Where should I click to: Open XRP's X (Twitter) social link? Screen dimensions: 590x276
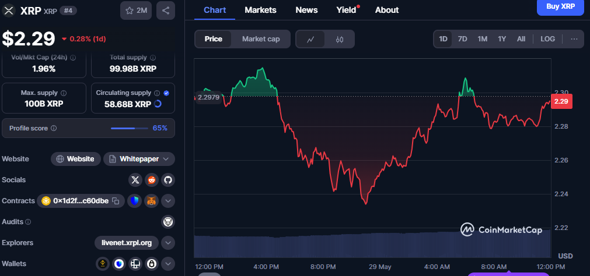click(135, 180)
